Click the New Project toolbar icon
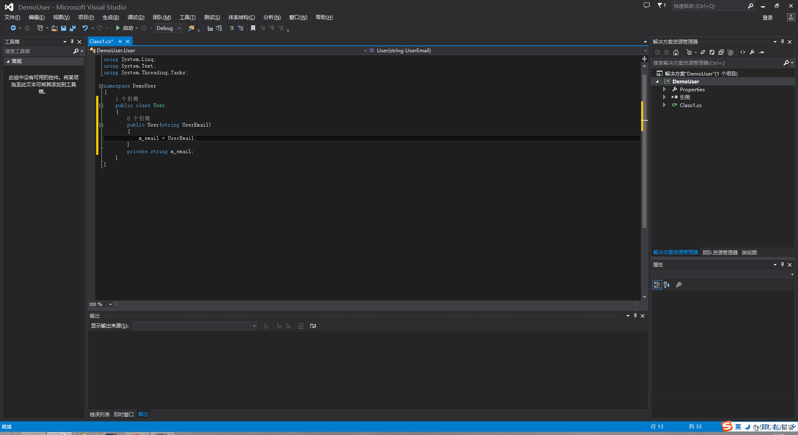 coord(40,28)
